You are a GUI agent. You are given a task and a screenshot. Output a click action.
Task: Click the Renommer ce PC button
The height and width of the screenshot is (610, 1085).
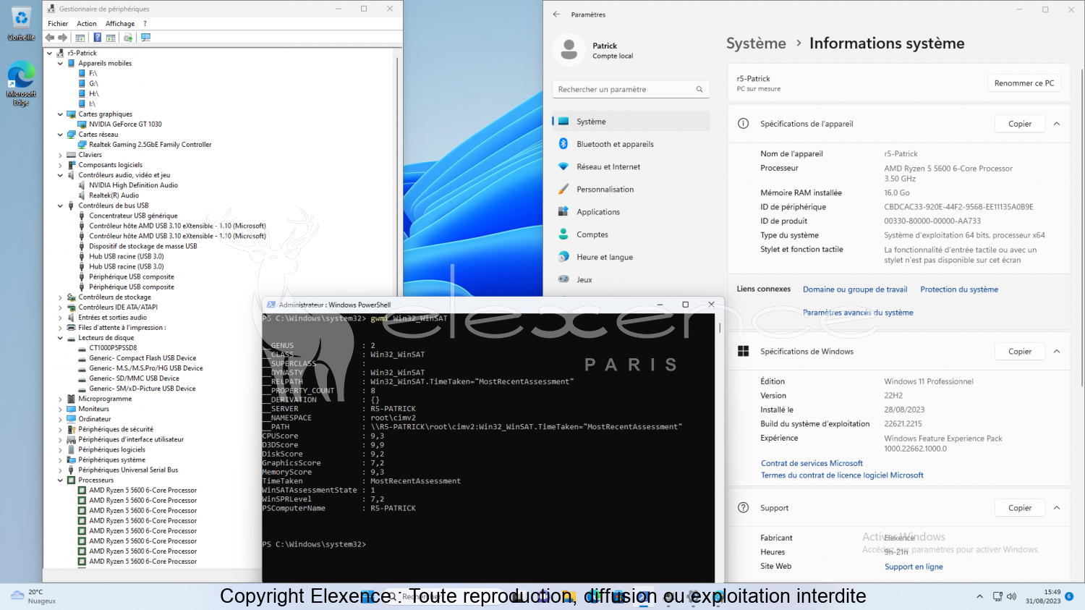[x=1024, y=83]
